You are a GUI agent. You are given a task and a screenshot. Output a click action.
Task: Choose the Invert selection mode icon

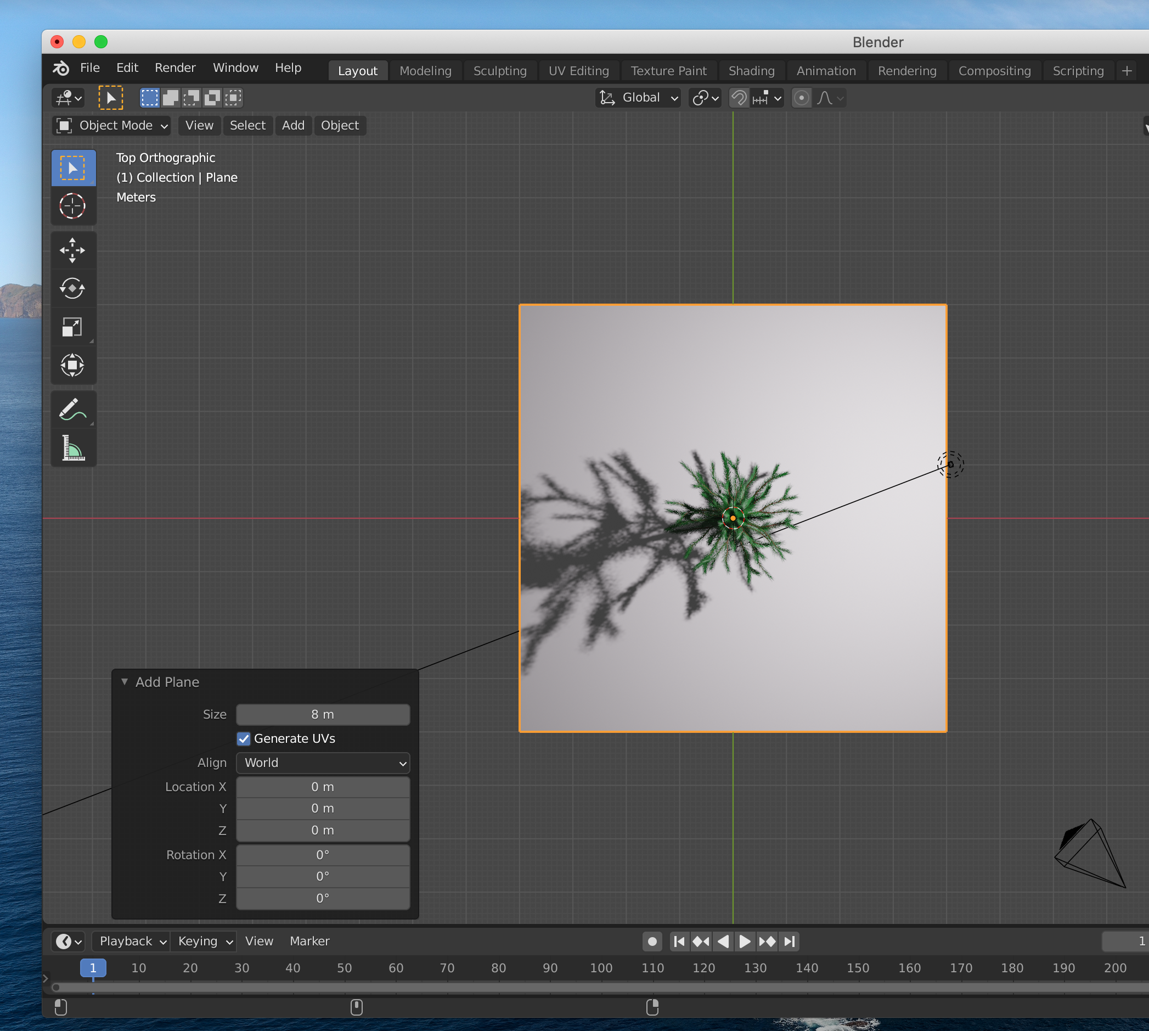(212, 98)
